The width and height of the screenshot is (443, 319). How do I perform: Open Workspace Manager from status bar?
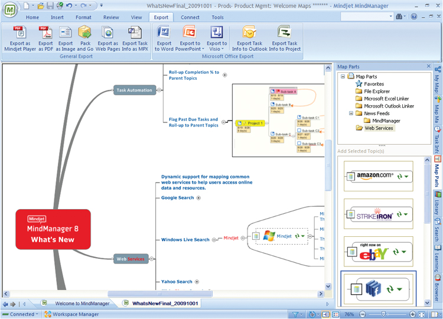[72, 314]
